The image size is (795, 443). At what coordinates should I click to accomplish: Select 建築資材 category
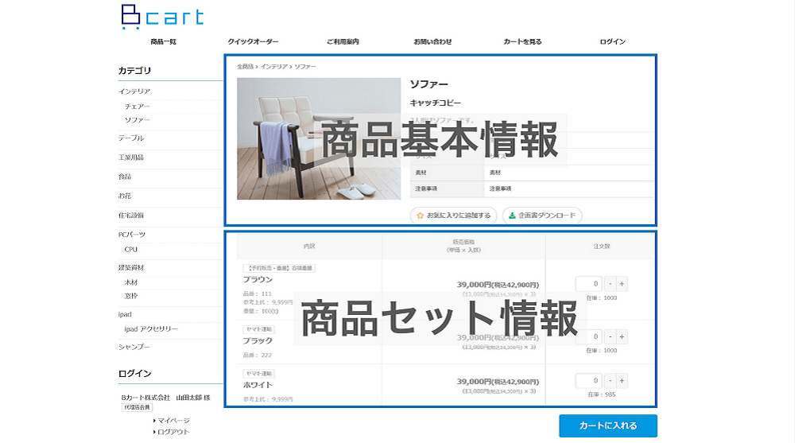click(x=131, y=267)
